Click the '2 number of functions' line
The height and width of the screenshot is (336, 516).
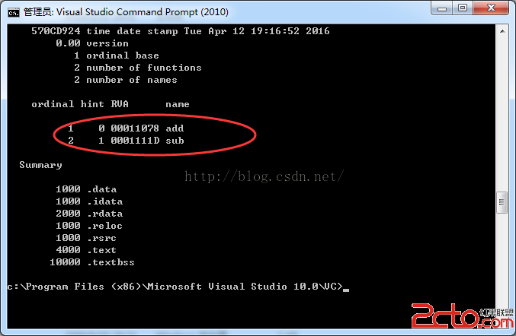[137, 68]
